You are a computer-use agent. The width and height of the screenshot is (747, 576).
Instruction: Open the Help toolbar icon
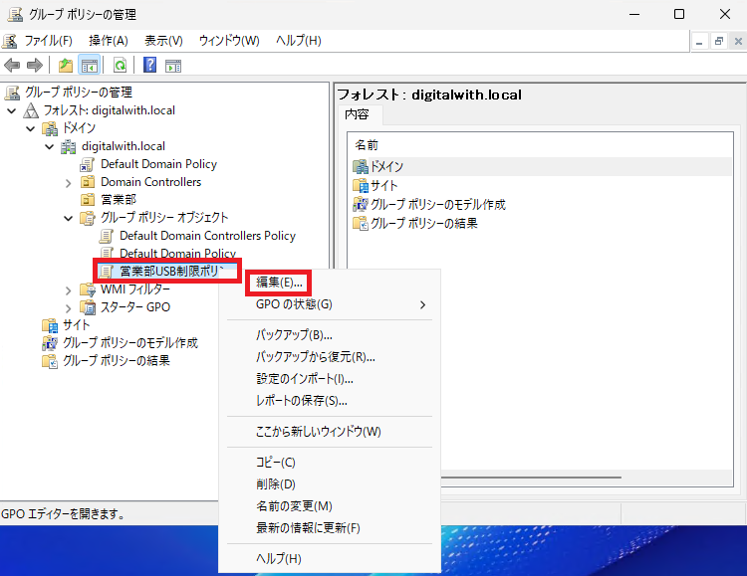pyautogui.click(x=150, y=65)
